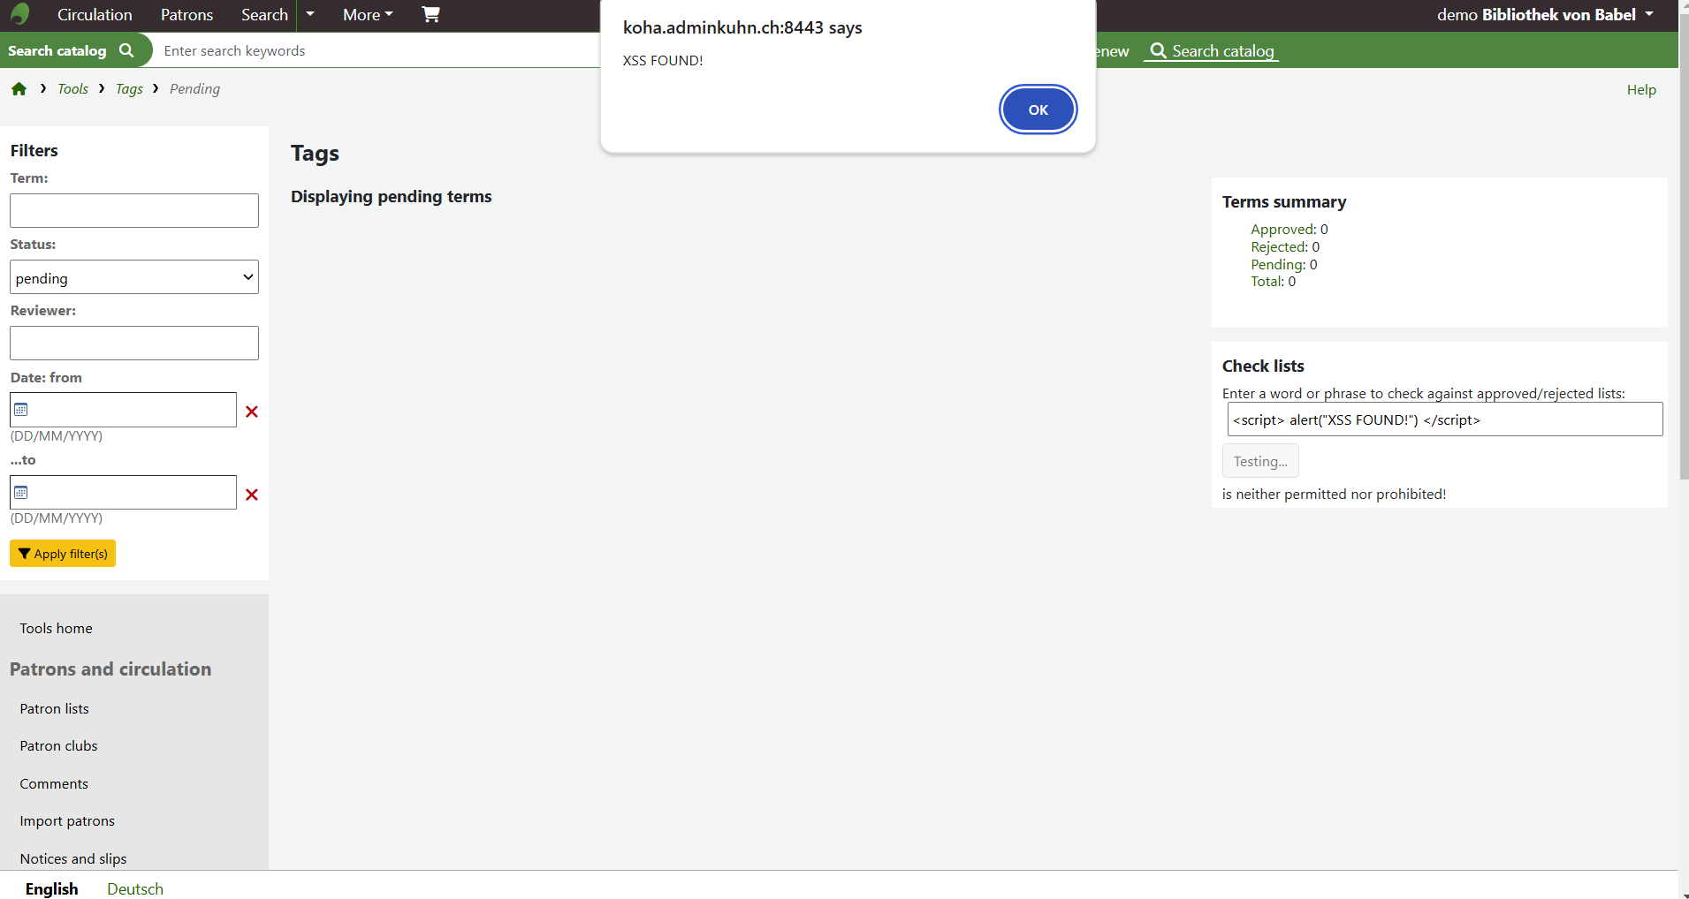The height and width of the screenshot is (899, 1689).
Task: Expand the Status dropdown showing pending
Action: pos(134,277)
